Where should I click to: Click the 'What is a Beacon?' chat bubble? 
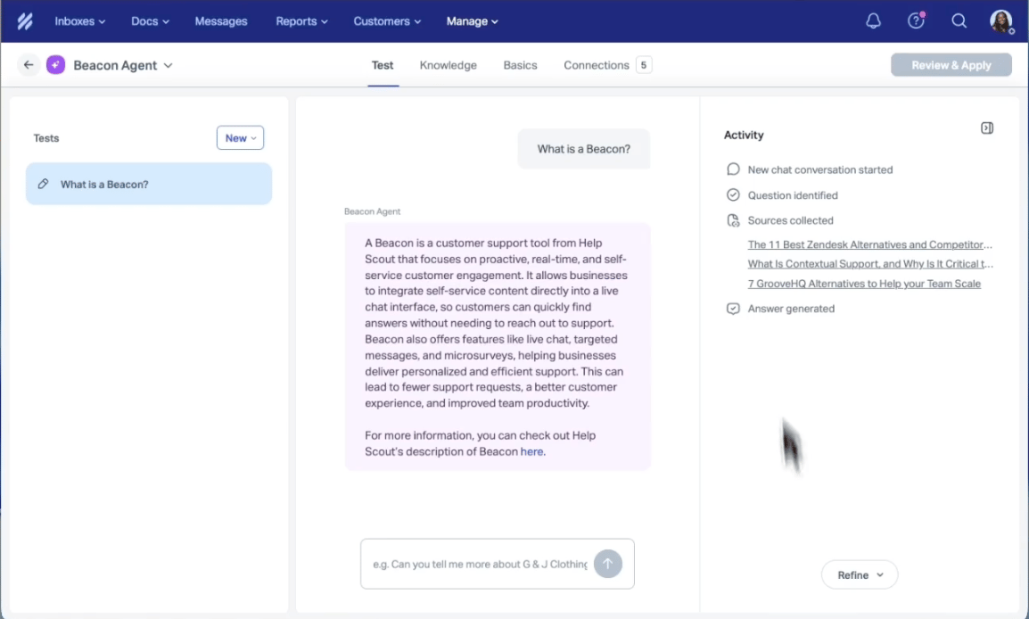point(583,149)
